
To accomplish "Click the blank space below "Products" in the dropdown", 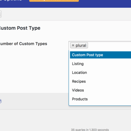I will pos(100,104).
